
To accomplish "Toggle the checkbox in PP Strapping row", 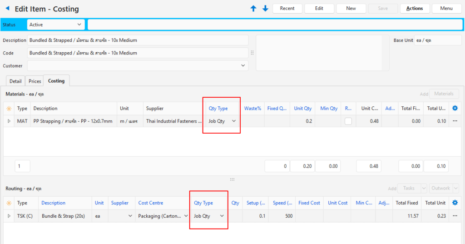I will [x=348, y=121].
